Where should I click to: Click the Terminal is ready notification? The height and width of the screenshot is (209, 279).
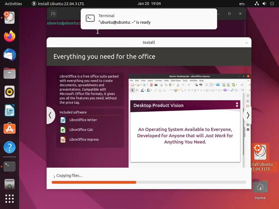pos(149,19)
